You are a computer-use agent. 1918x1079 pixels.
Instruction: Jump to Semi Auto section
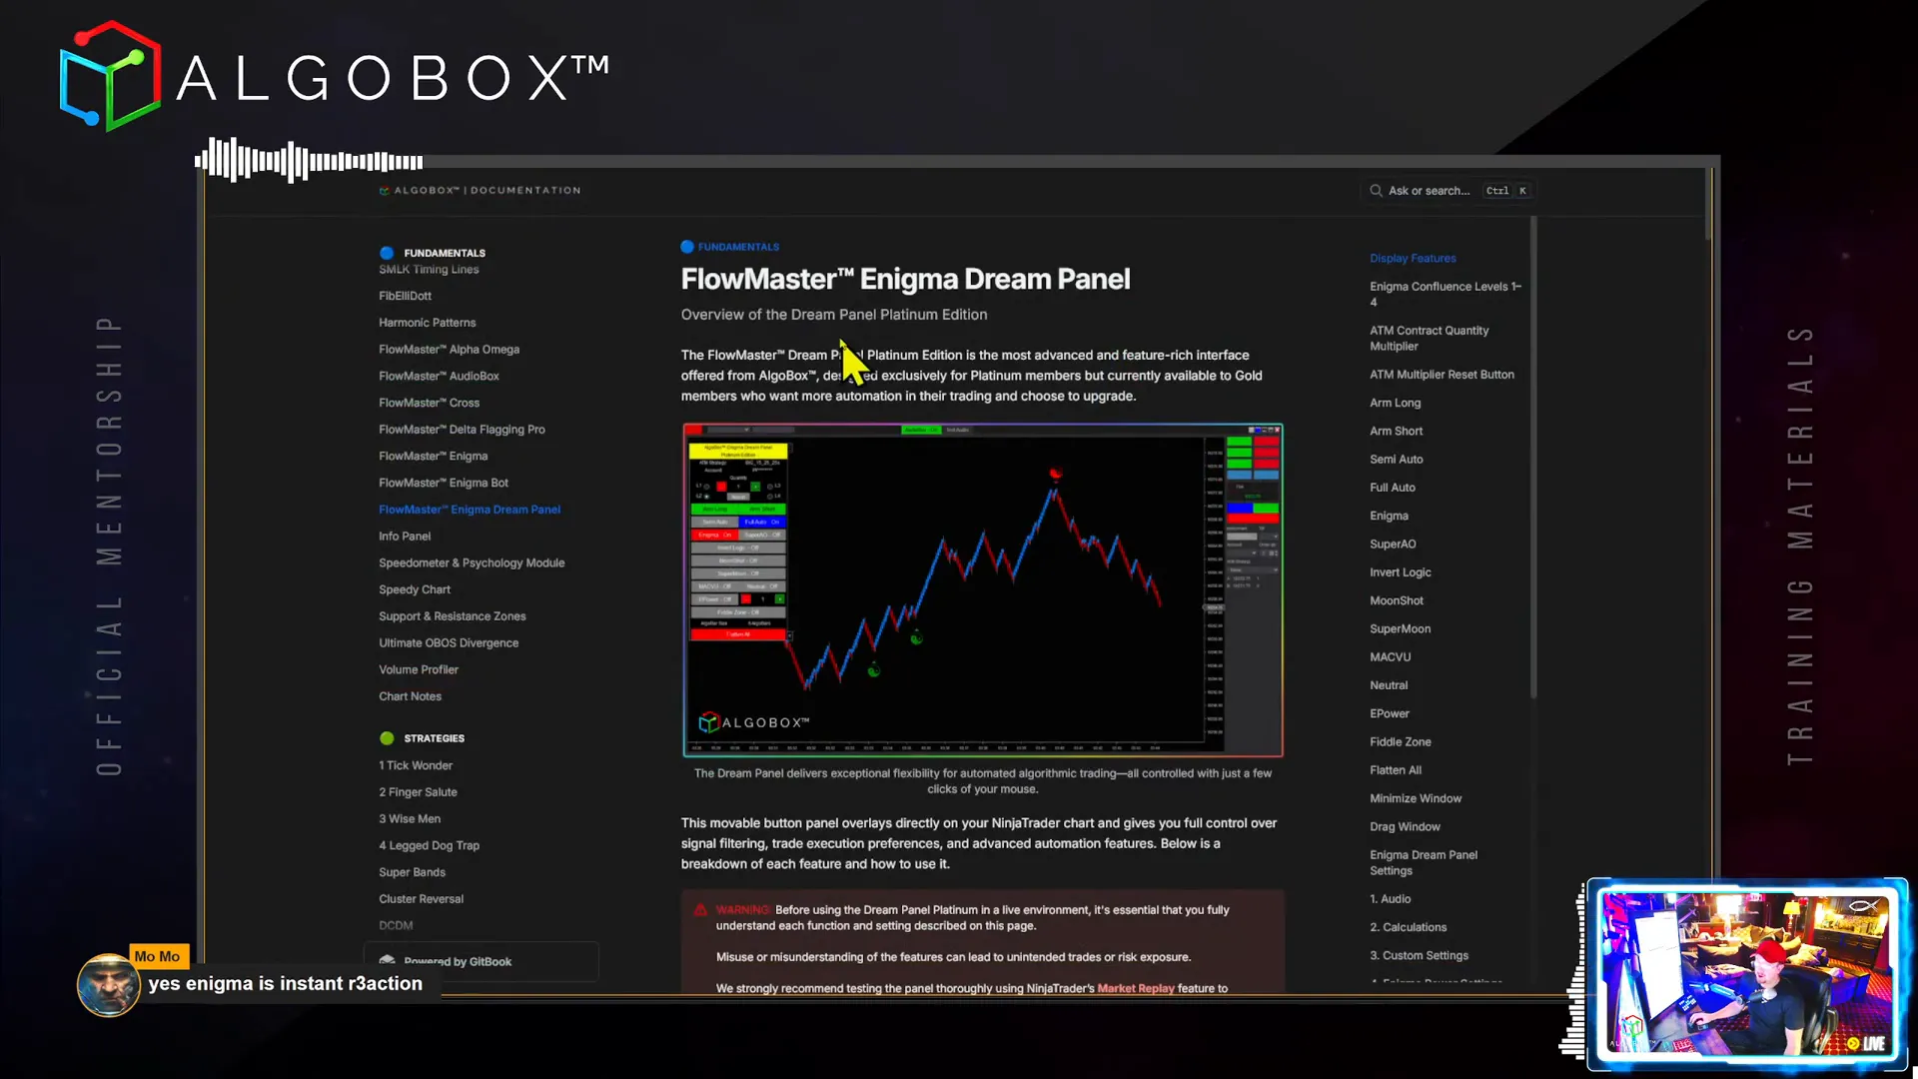1396,460
